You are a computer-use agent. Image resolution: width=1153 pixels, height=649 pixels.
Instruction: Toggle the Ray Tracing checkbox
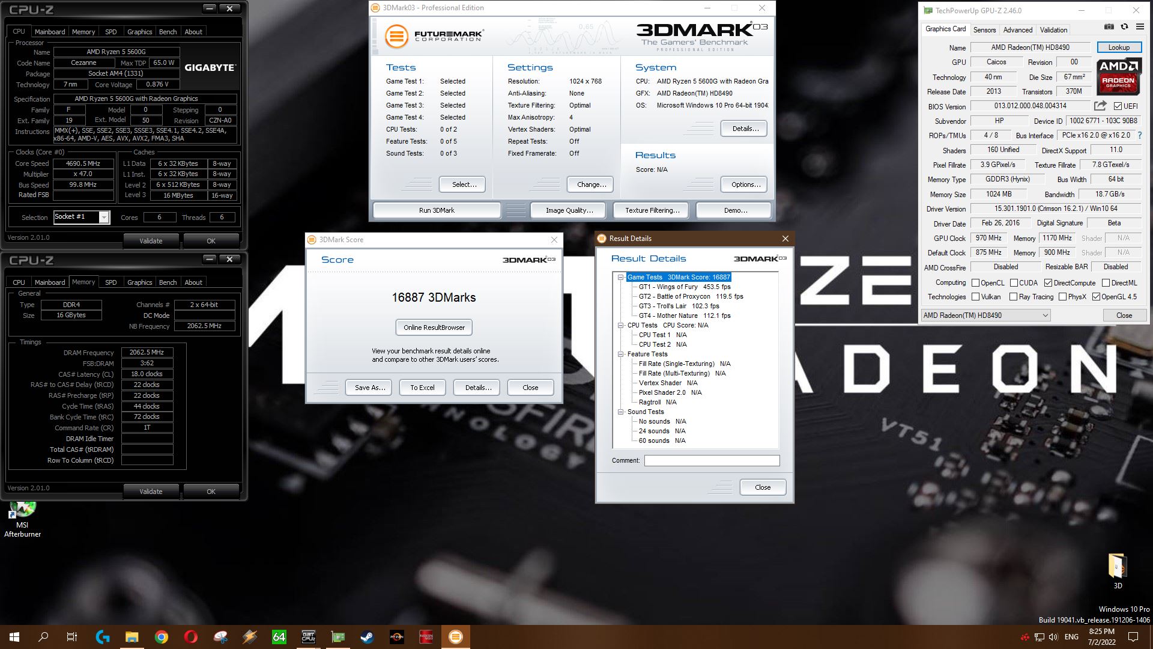click(x=1014, y=297)
